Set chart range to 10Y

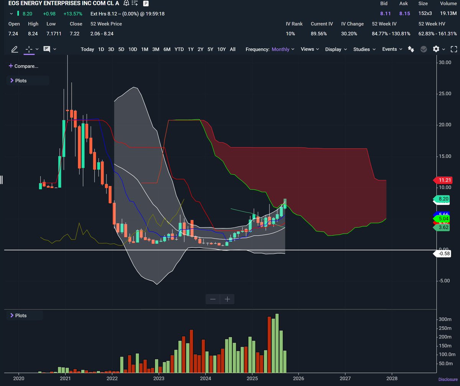[222, 49]
